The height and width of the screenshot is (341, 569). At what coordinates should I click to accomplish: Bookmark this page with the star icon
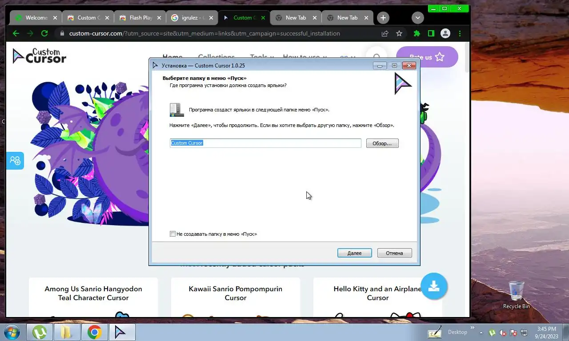pyautogui.click(x=399, y=33)
